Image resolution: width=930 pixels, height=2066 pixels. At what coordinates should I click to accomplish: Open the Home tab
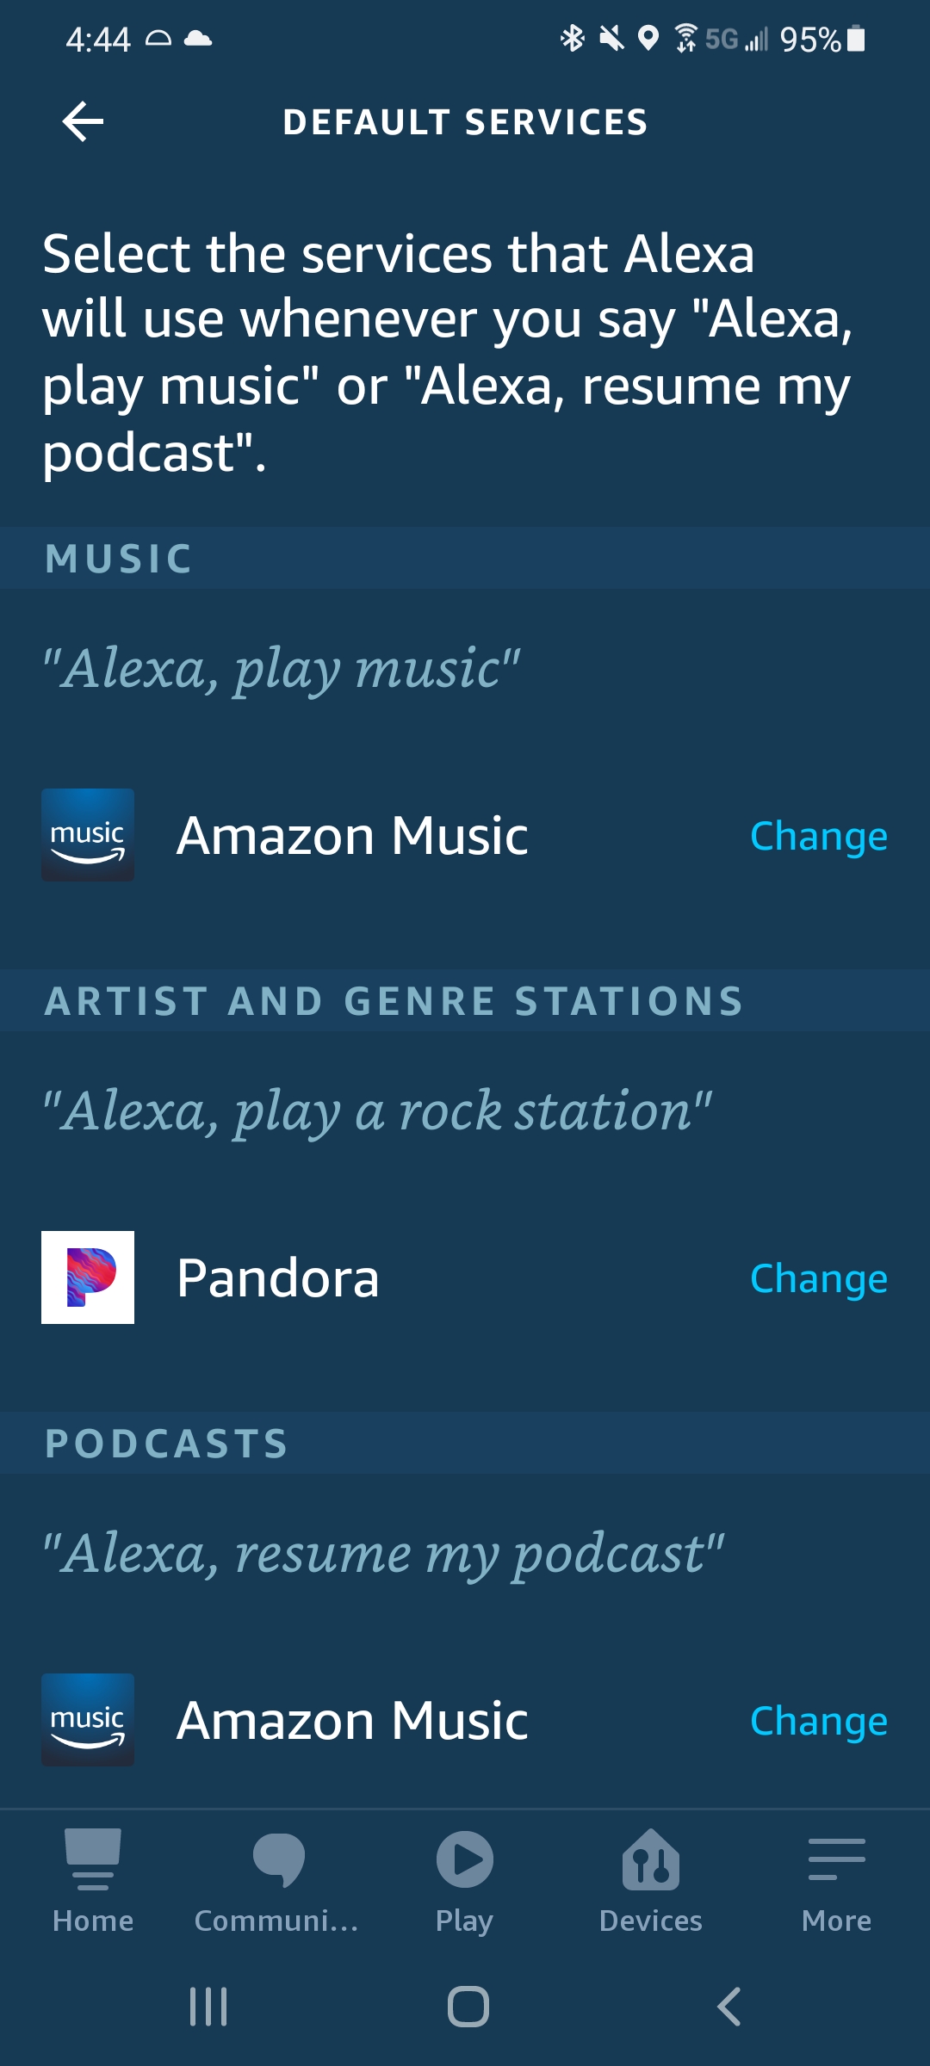click(93, 1882)
